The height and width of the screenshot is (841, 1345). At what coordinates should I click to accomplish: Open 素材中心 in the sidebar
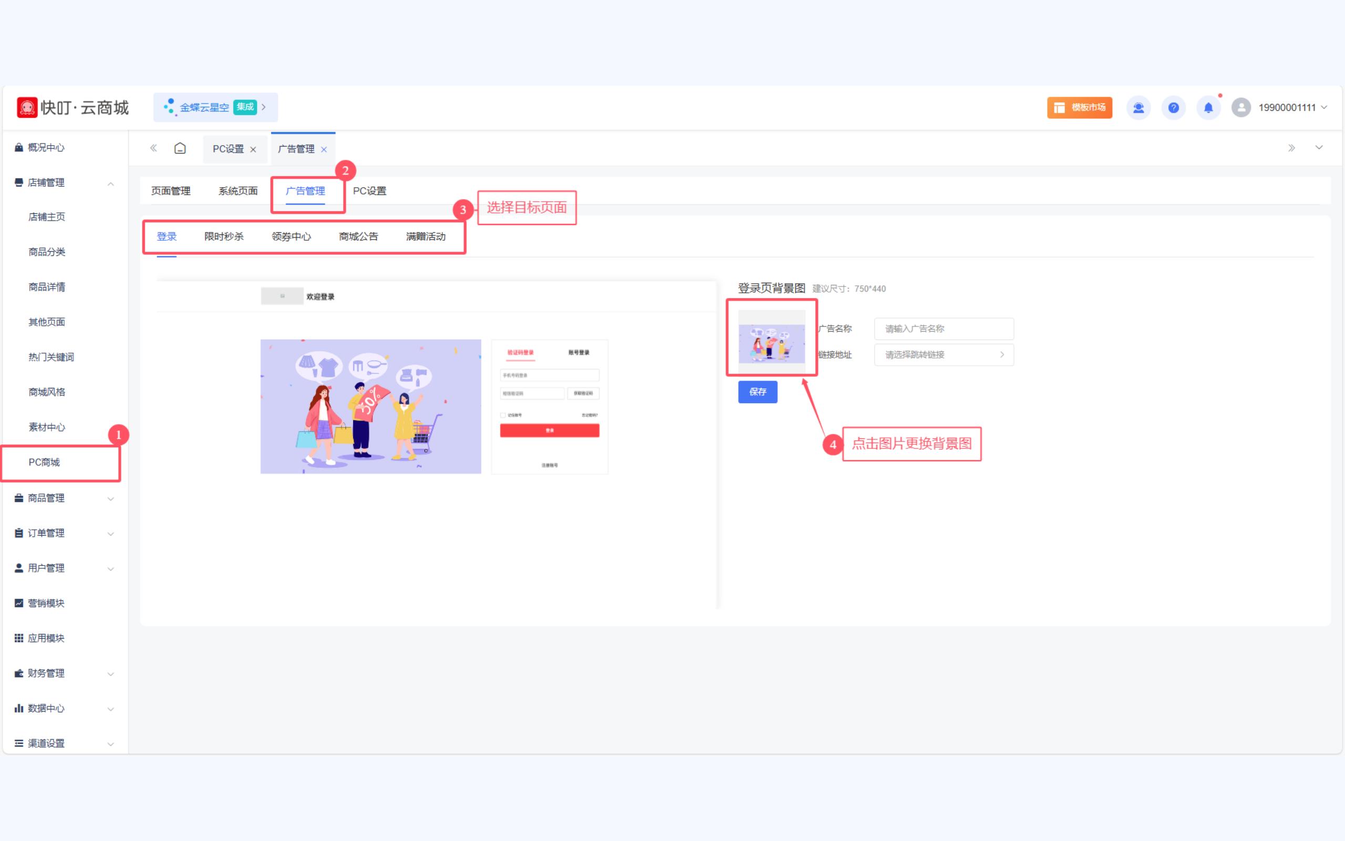click(47, 427)
